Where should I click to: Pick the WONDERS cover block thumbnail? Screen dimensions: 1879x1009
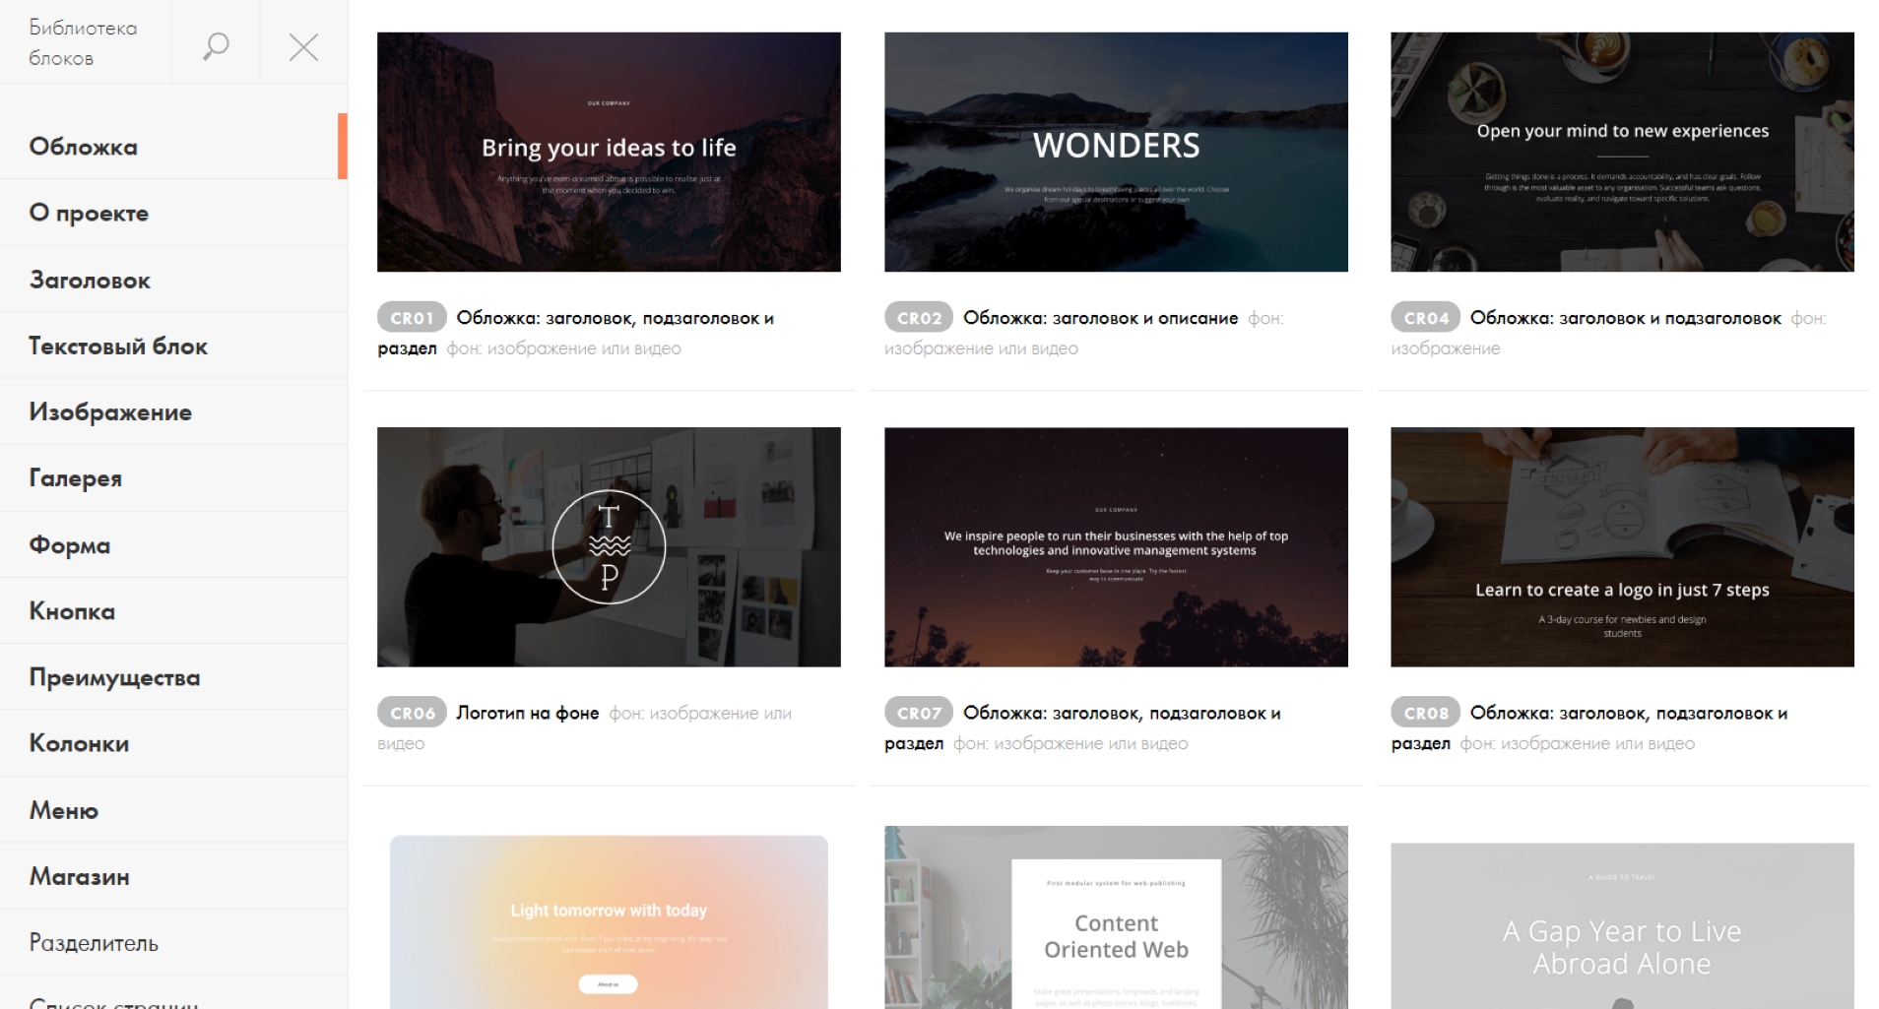(x=1116, y=152)
